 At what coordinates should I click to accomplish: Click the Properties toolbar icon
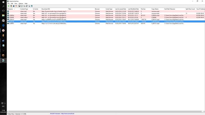27,6
